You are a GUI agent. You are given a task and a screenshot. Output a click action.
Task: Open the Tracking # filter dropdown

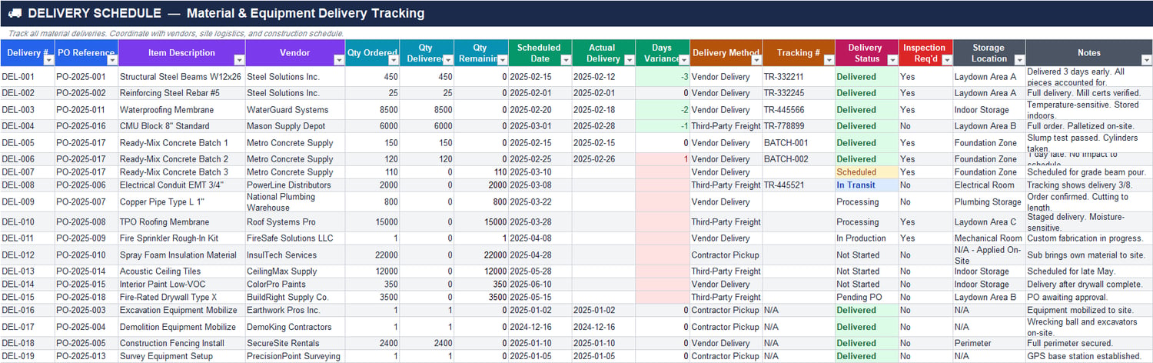[829, 59]
